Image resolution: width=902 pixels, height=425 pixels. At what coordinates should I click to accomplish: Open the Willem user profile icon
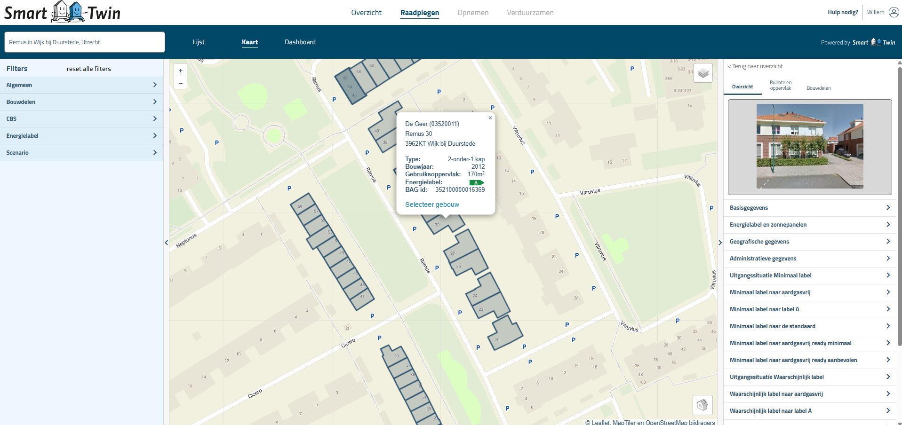894,12
